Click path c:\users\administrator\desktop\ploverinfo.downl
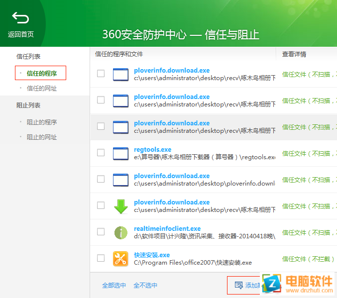This screenshot has width=337, height=298. point(205,184)
